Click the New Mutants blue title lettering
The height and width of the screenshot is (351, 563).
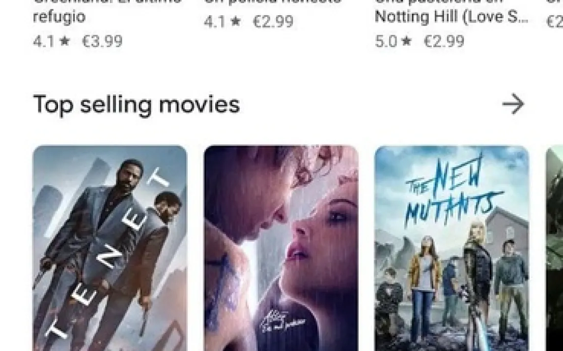453,190
